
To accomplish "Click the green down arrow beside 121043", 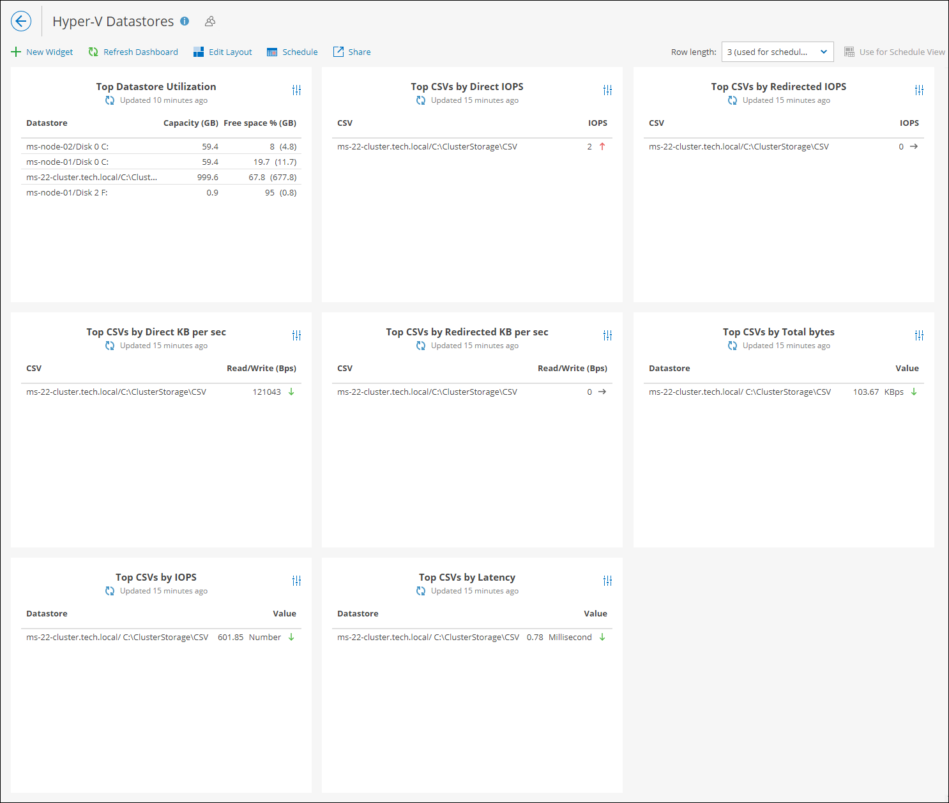I will 291,392.
